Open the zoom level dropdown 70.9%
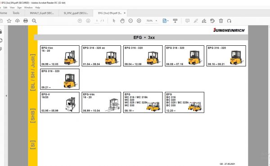 tap(152, 21)
